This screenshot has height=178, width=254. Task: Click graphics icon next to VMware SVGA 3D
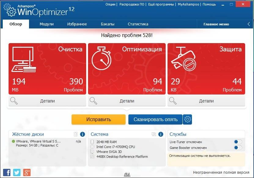tap(92, 152)
